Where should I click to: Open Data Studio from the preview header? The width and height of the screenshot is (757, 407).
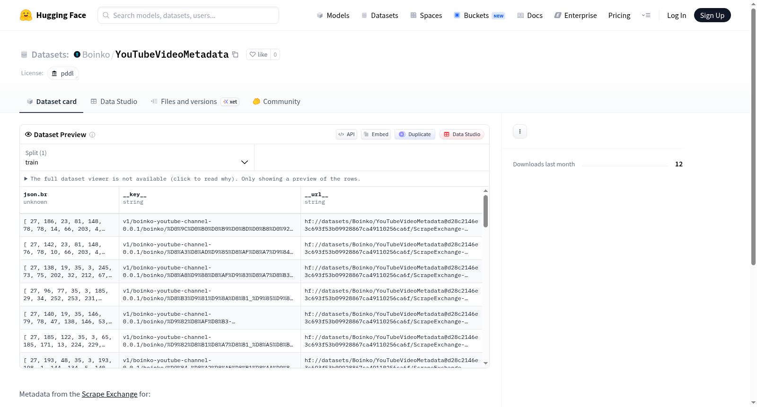click(x=462, y=134)
